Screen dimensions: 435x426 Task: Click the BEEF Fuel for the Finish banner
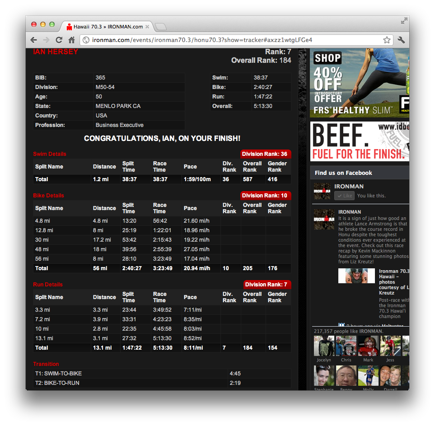click(359, 141)
